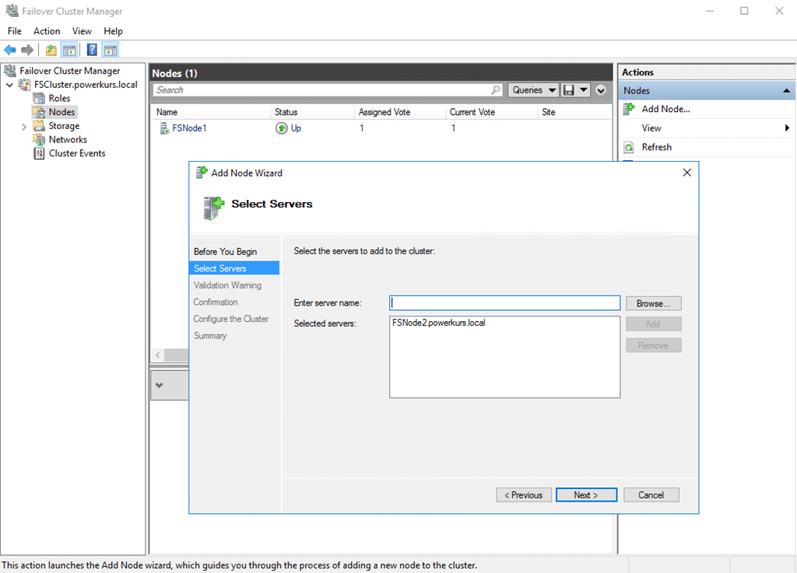Cancel the Add Node Wizard

(x=651, y=494)
